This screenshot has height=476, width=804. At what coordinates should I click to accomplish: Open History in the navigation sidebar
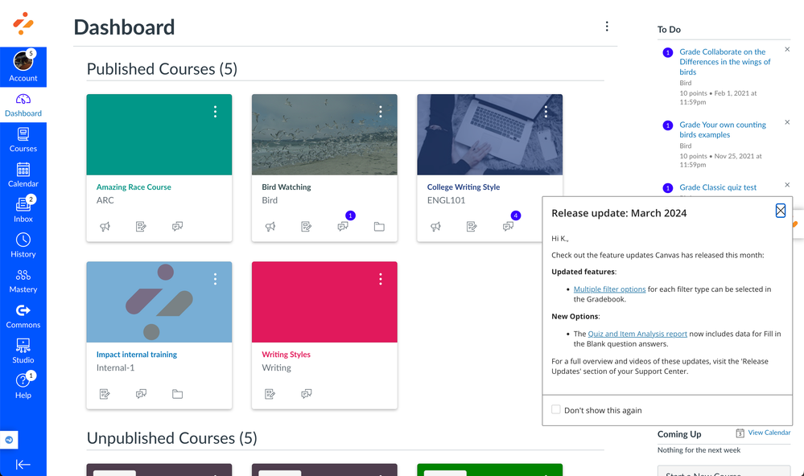pyautogui.click(x=23, y=245)
